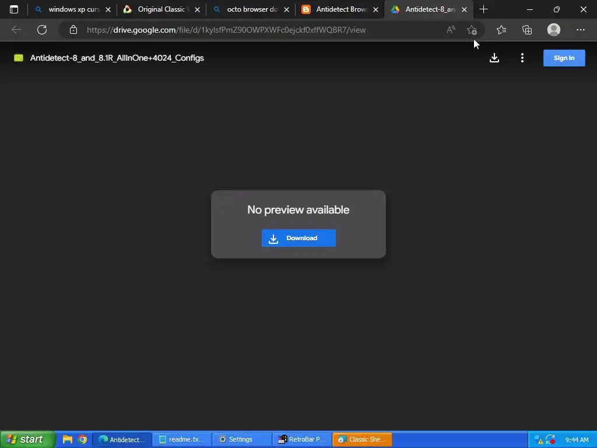This screenshot has height=448, width=597.
Task: Open Drive more actions three-dot menu
Action: (x=522, y=58)
